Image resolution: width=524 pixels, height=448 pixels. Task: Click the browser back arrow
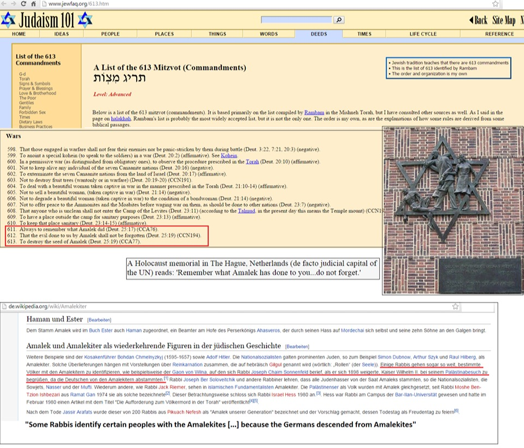4,4
